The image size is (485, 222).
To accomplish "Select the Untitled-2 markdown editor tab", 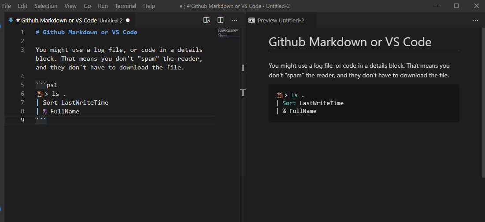I will pos(69,20).
